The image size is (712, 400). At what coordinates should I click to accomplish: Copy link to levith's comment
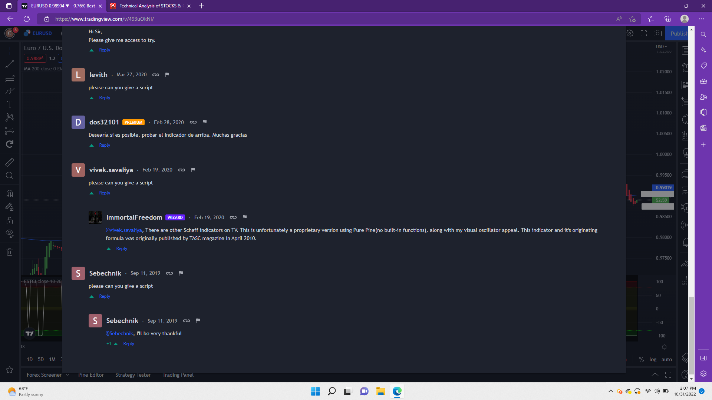click(156, 75)
